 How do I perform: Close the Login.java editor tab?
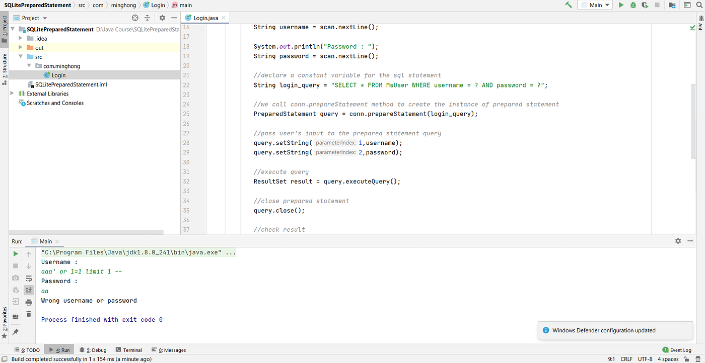tap(224, 18)
